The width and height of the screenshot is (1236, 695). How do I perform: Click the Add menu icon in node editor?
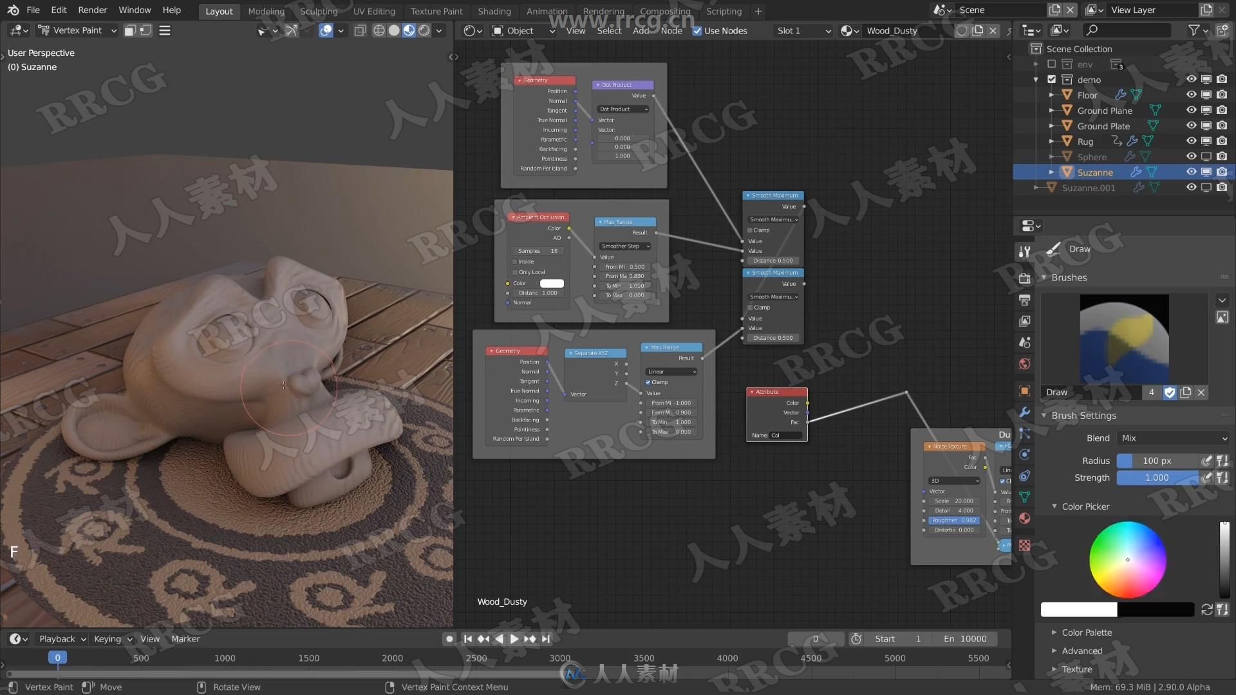pyautogui.click(x=641, y=30)
